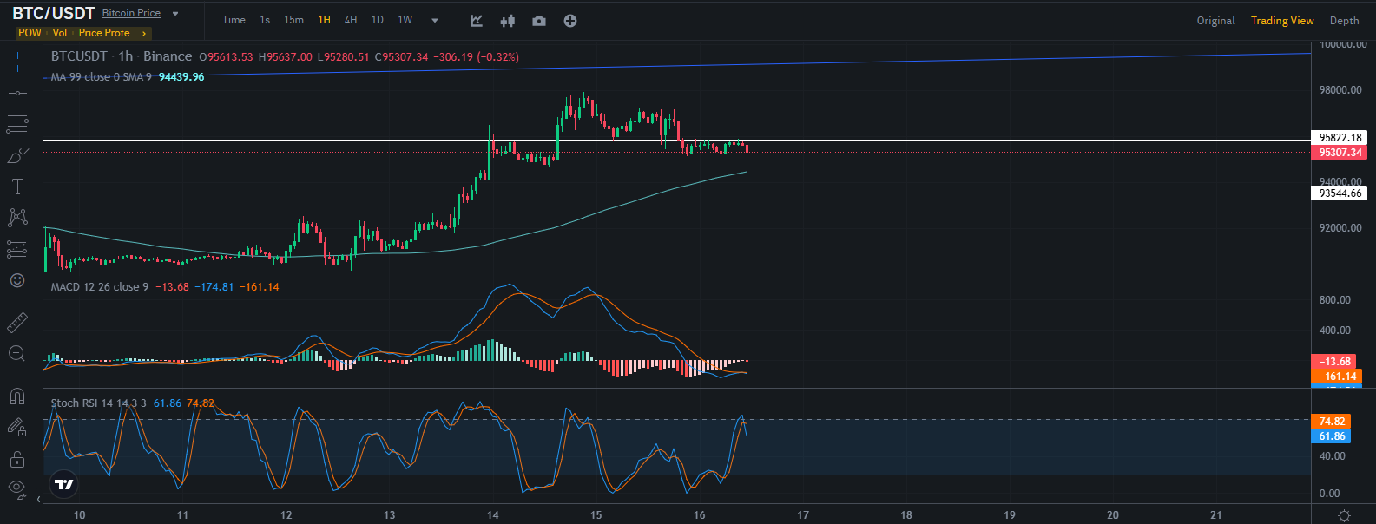Select the crosshair cursor tool
Viewport: 1376px width, 524px height.
(17, 62)
